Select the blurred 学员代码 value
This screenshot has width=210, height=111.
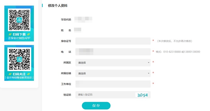click(83, 19)
